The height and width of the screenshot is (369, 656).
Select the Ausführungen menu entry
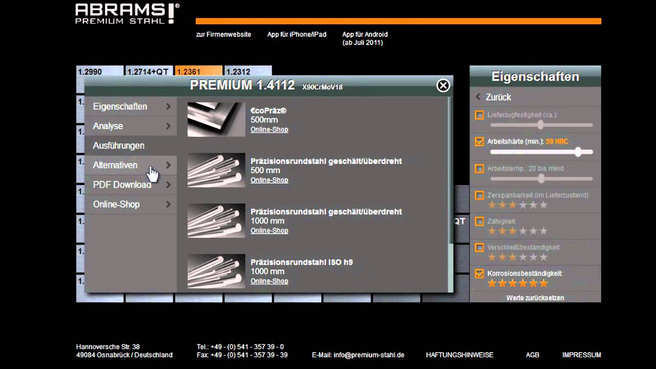(x=131, y=146)
